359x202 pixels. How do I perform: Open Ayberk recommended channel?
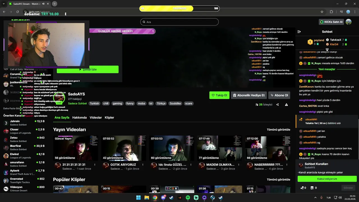click(x=24, y=172)
